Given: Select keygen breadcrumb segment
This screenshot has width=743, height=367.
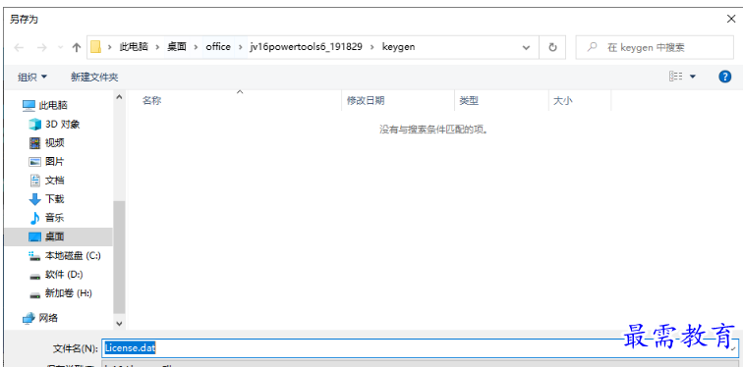Looking at the screenshot, I should (x=398, y=47).
